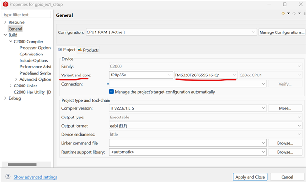Click the Code Composer Studio cube icon
This screenshot has height=182, width=306.
click(5, 4)
